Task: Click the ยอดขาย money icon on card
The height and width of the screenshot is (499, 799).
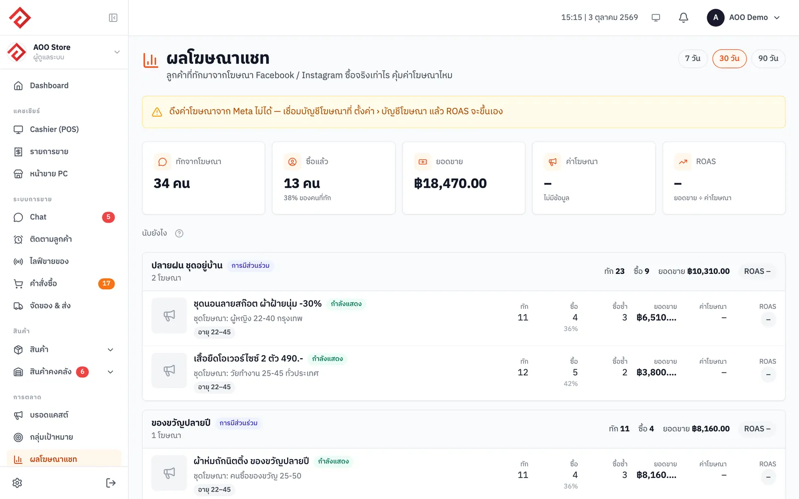Action: point(422,162)
